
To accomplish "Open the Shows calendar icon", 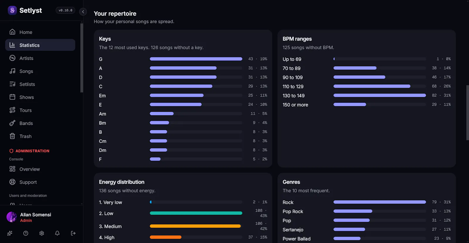I will point(12,97).
